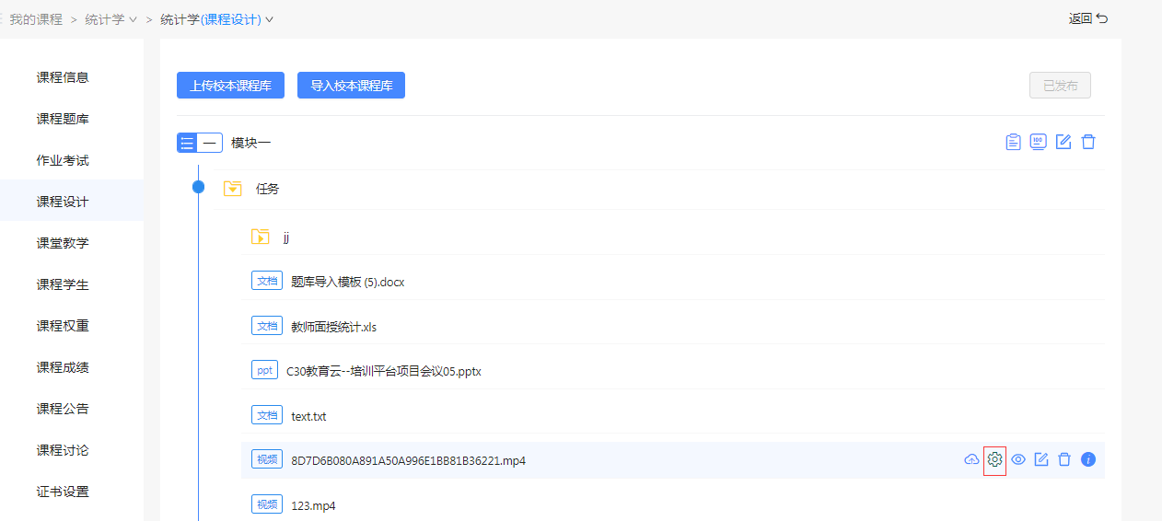The height and width of the screenshot is (521, 1162).
Task: Delete 模块一 with the trash icon
Action: coord(1088,142)
